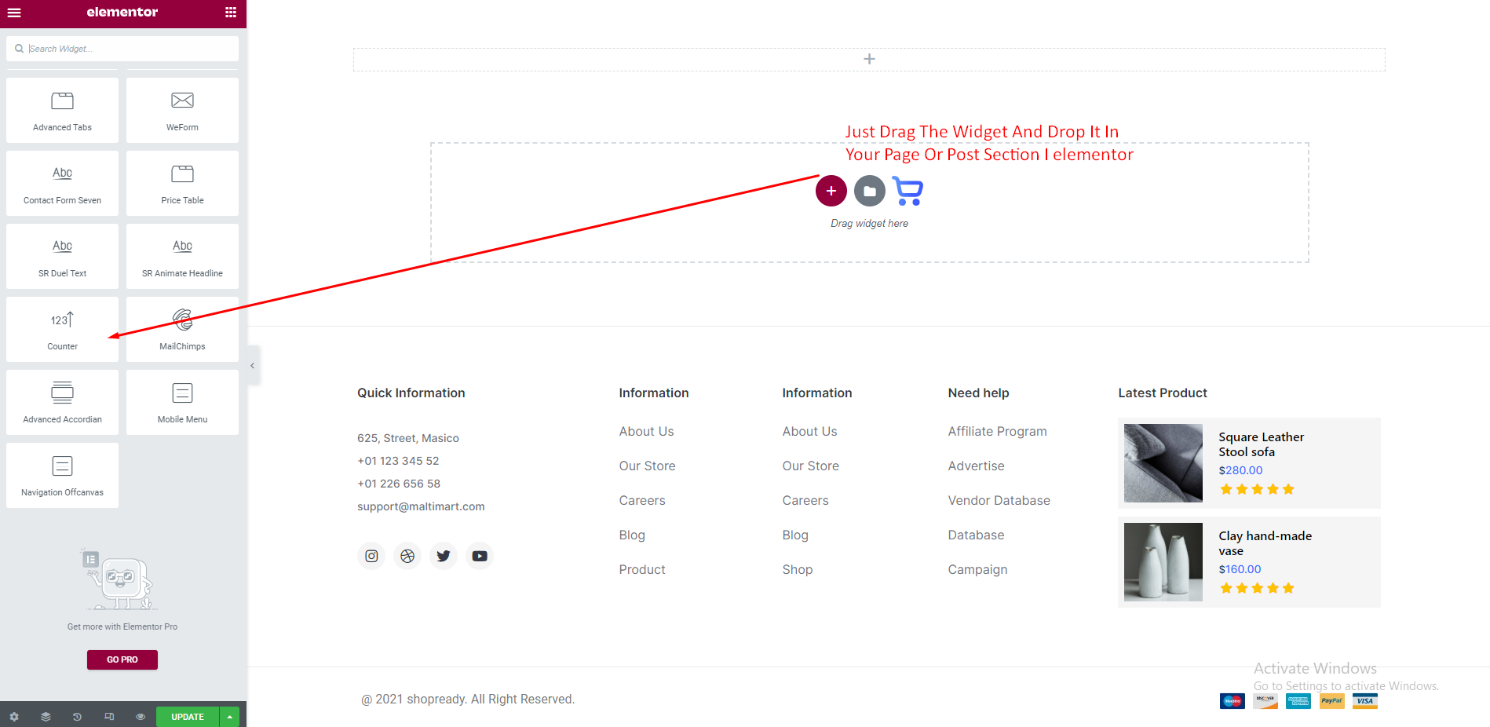The width and height of the screenshot is (1490, 727).
Task: Click the green Update button
Action: [187, 717]
